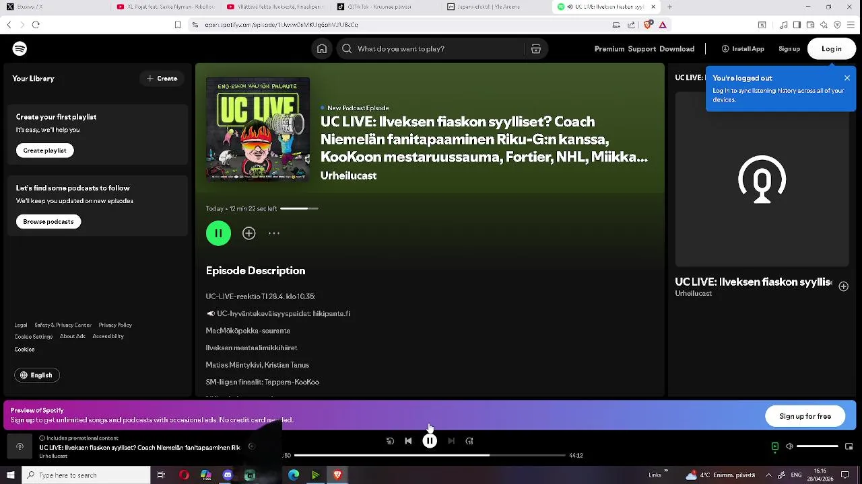Go to previous track in player
Viewport: 862px width, 484px height.
click(408, 441)
